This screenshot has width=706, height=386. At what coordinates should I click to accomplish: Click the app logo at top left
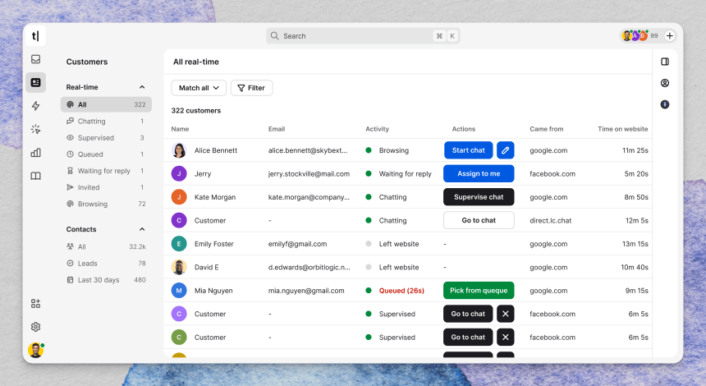click(x=35, y=35)
